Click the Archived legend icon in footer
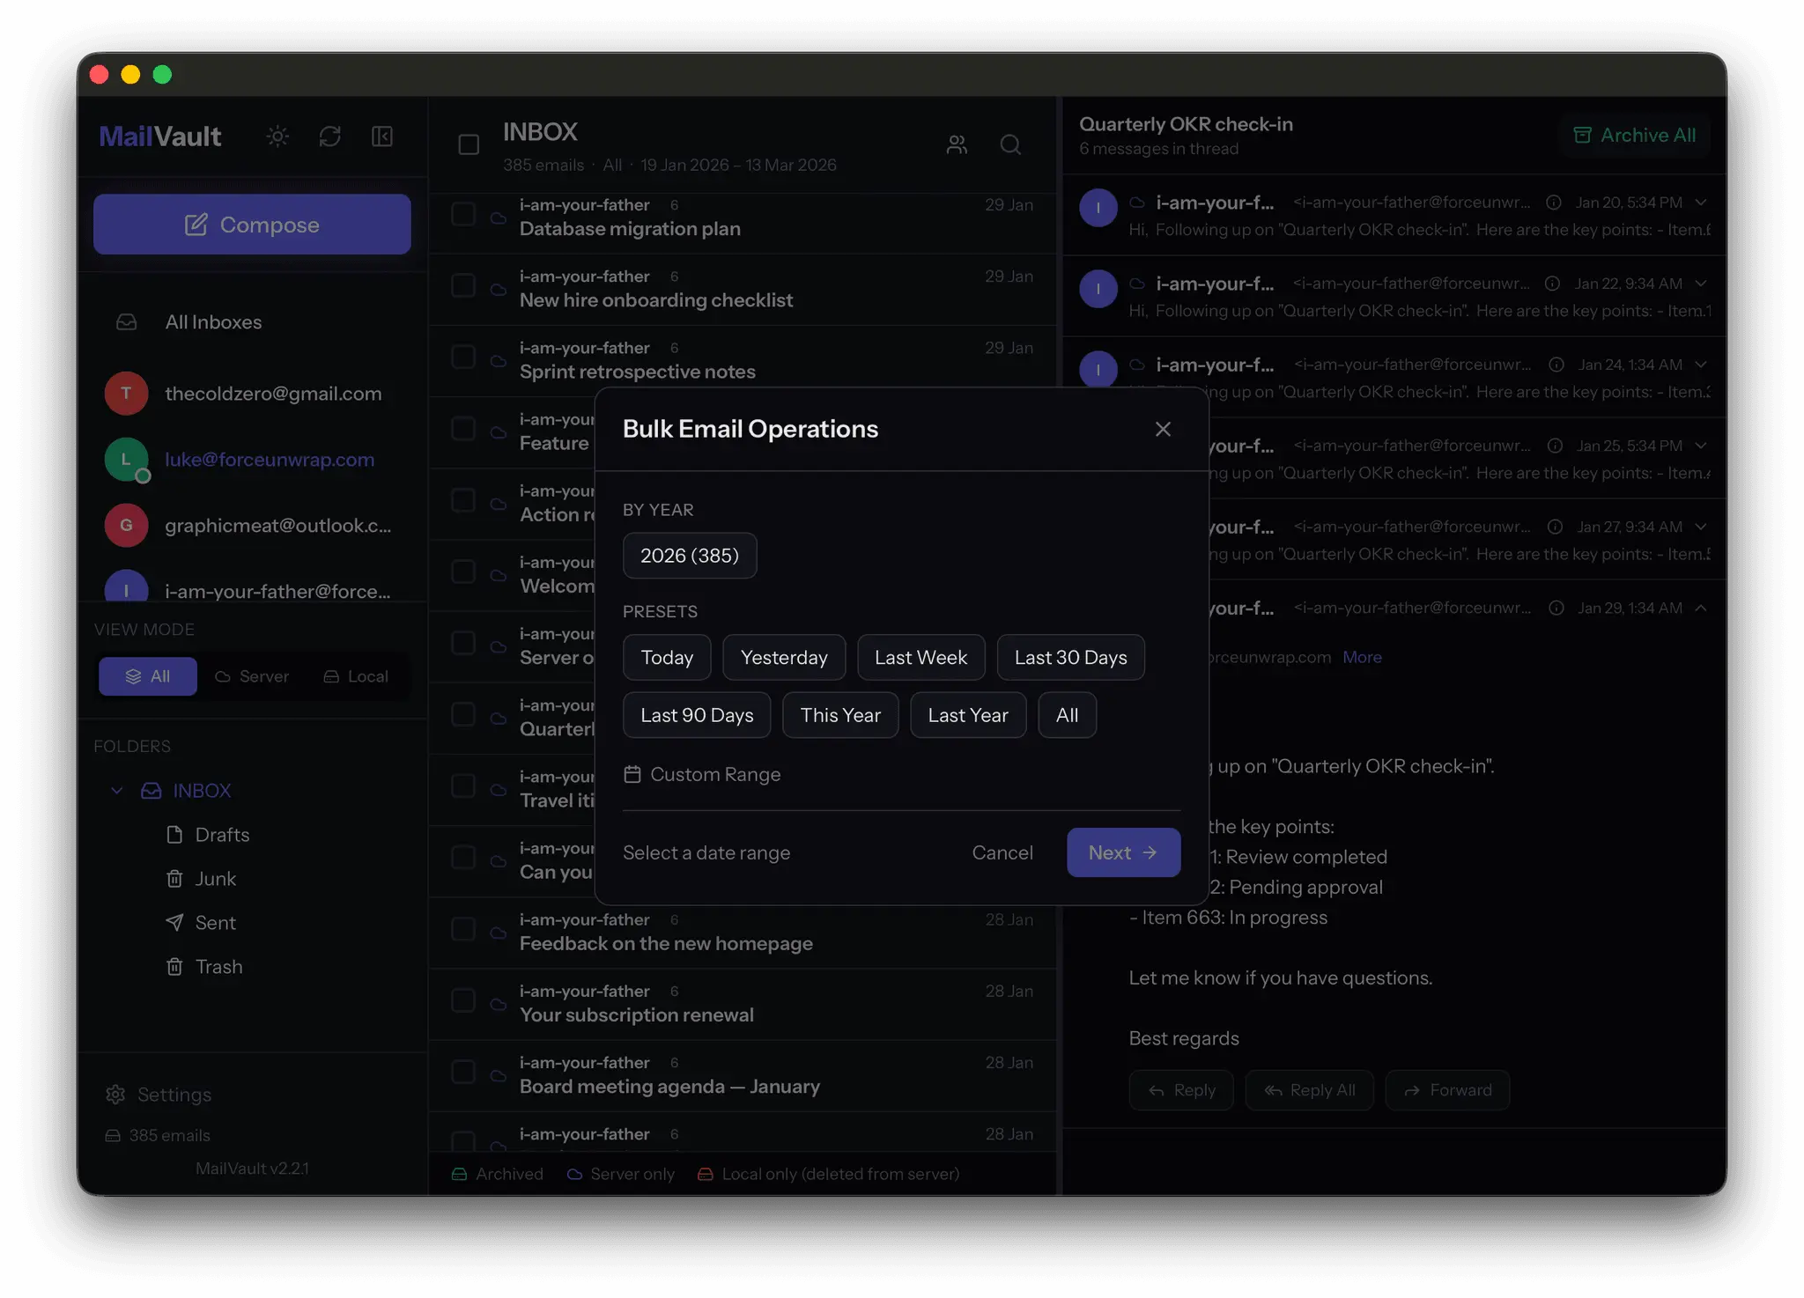1804x1298 pixels. pos(459,1174)
